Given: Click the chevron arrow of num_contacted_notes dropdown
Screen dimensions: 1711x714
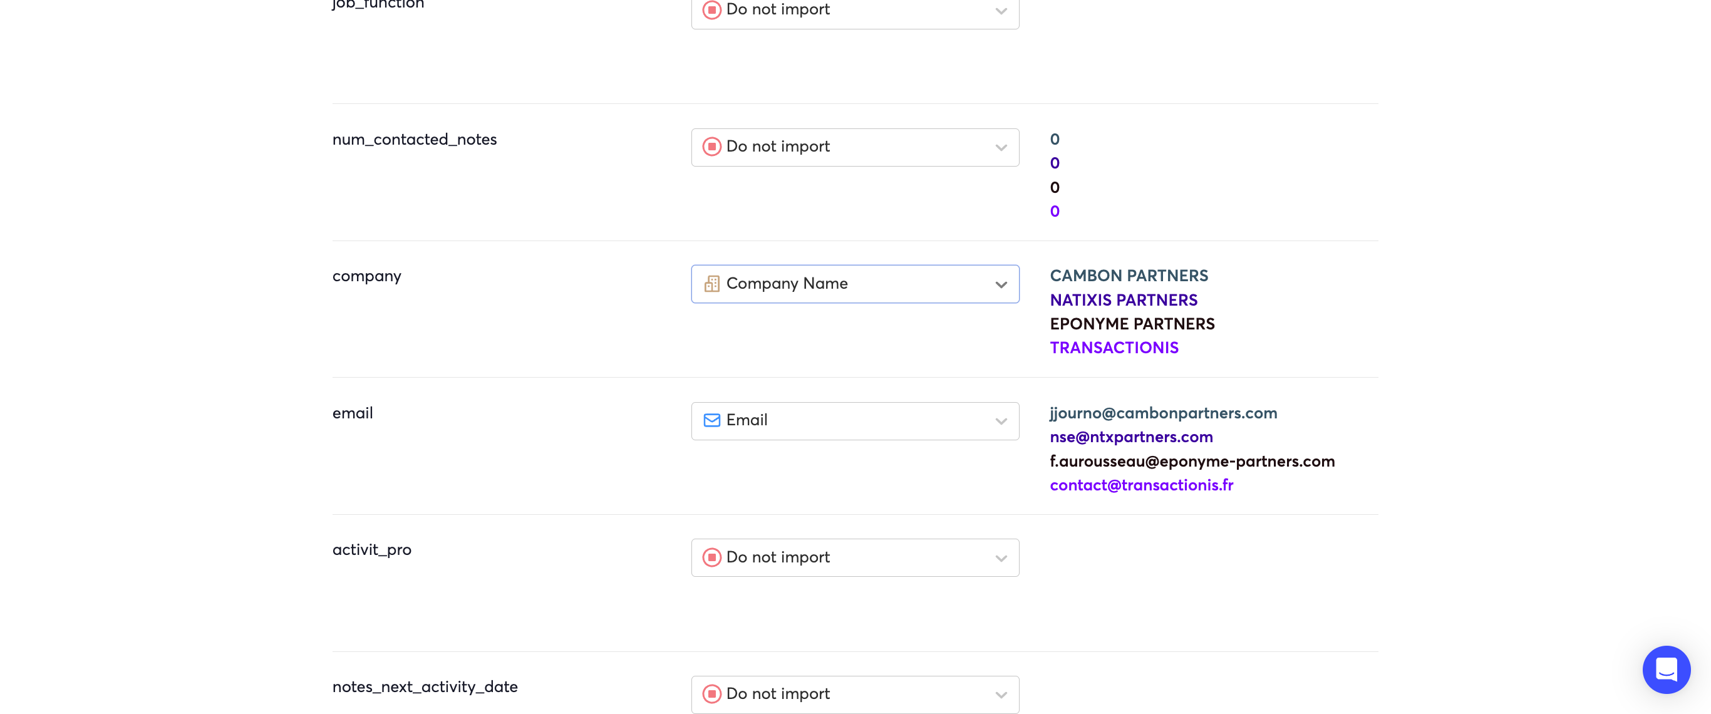Looking at the screenshot, I should pyautogui.click(x=1001, y=148).
